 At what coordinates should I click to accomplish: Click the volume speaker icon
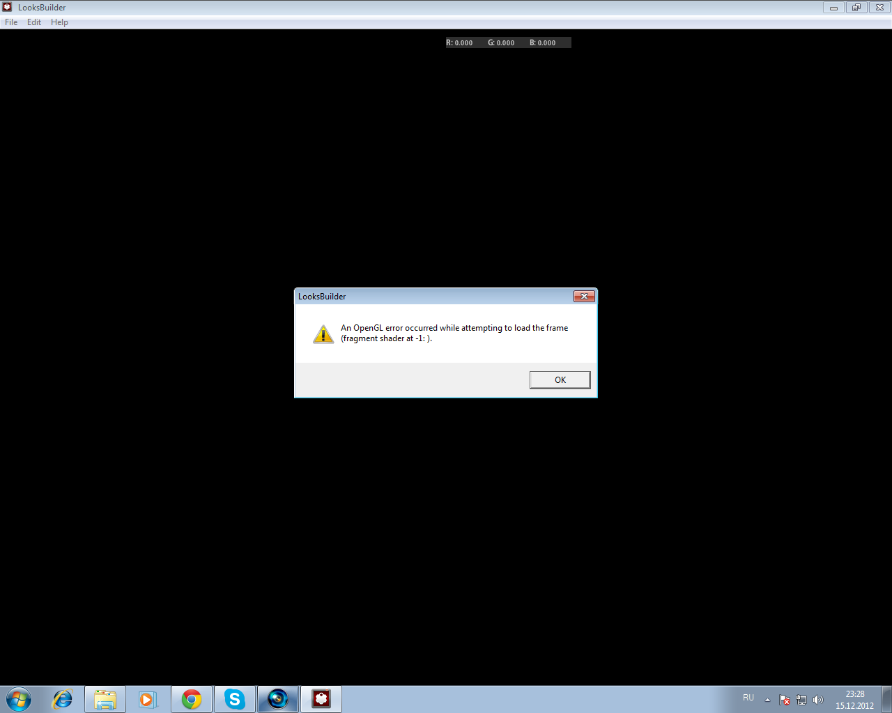point(818,700)
